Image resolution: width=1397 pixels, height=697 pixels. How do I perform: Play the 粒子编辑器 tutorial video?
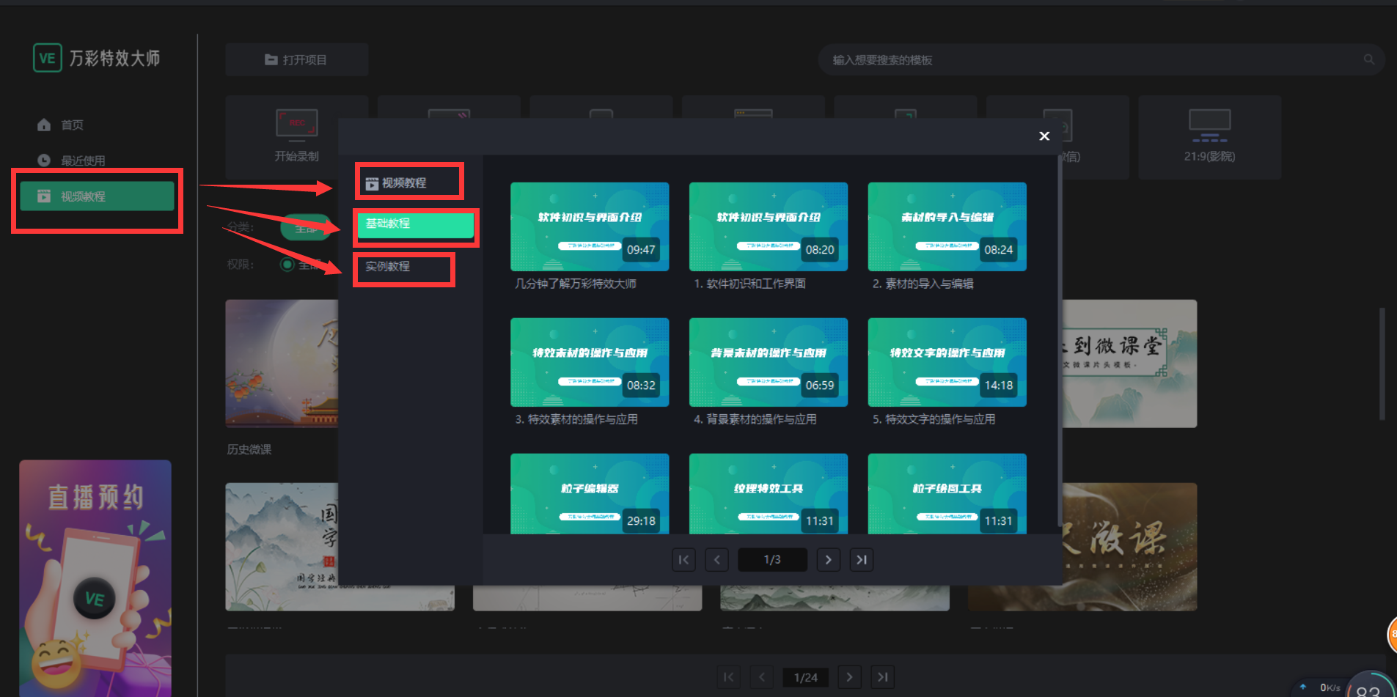(x=590, y=493)
